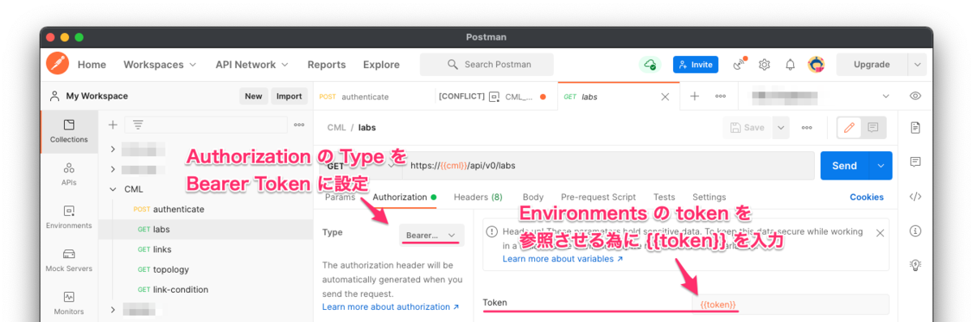
Task: Switch to the Authorization tab
Action: pos(404,197)
